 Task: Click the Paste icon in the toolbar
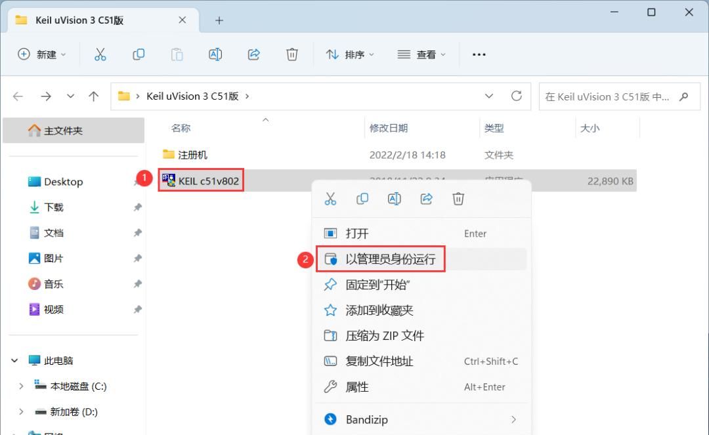tap(177, 54)
